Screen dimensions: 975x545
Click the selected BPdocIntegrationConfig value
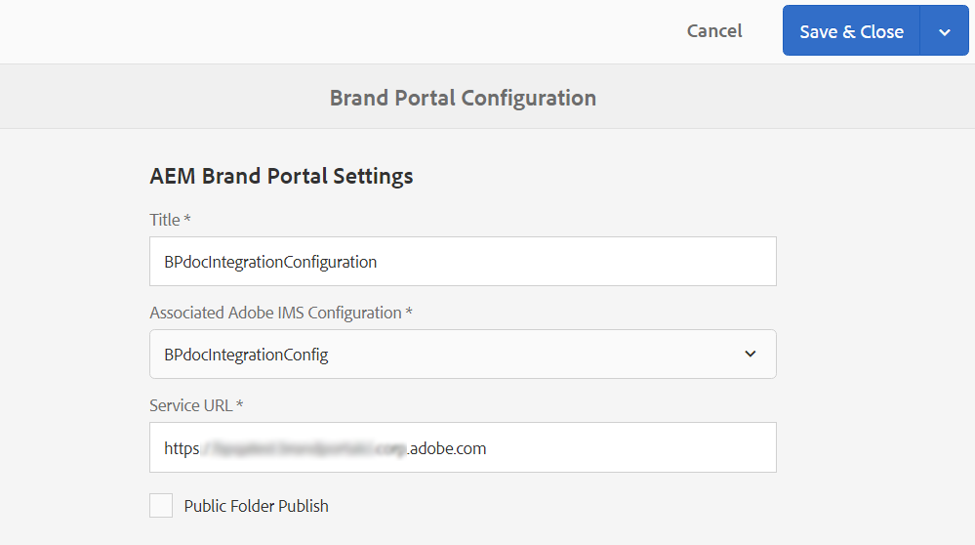point(246,355)
